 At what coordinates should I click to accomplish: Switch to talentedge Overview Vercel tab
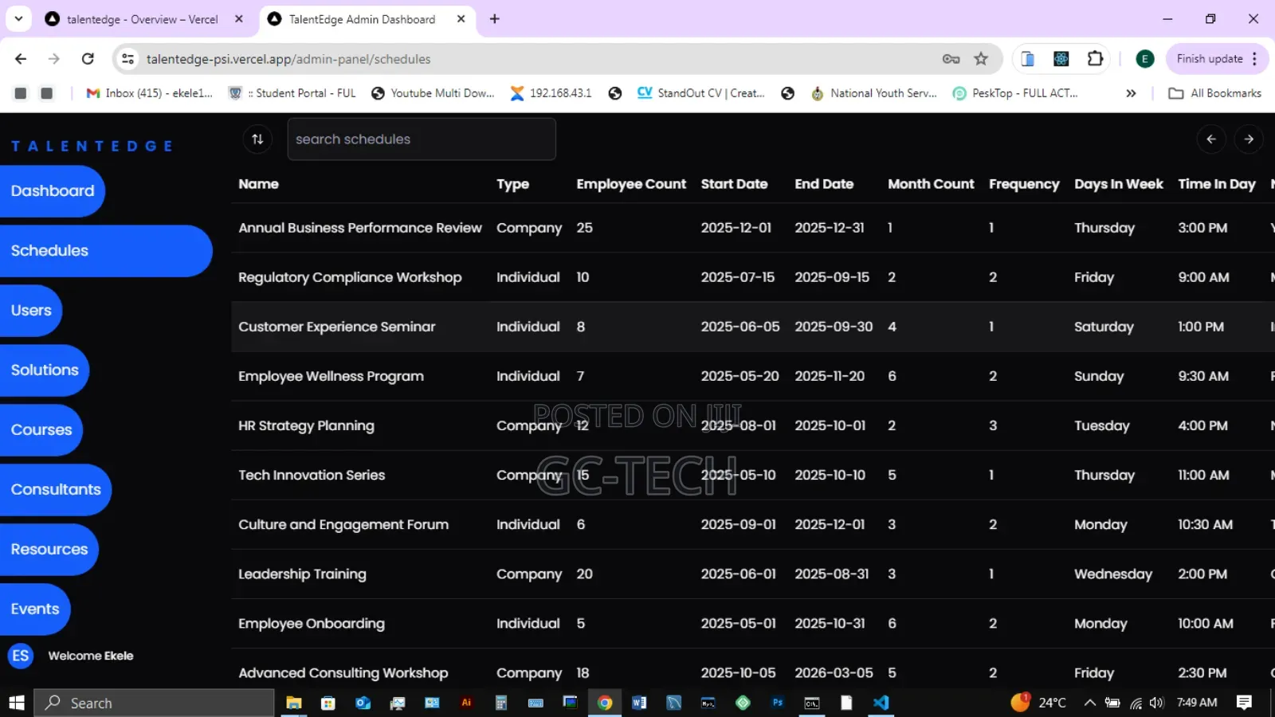(x=143, y=19)
